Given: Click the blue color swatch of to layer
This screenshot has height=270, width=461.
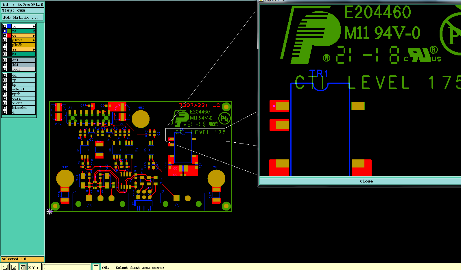Looking at the screenshot, I should point(9,26).
